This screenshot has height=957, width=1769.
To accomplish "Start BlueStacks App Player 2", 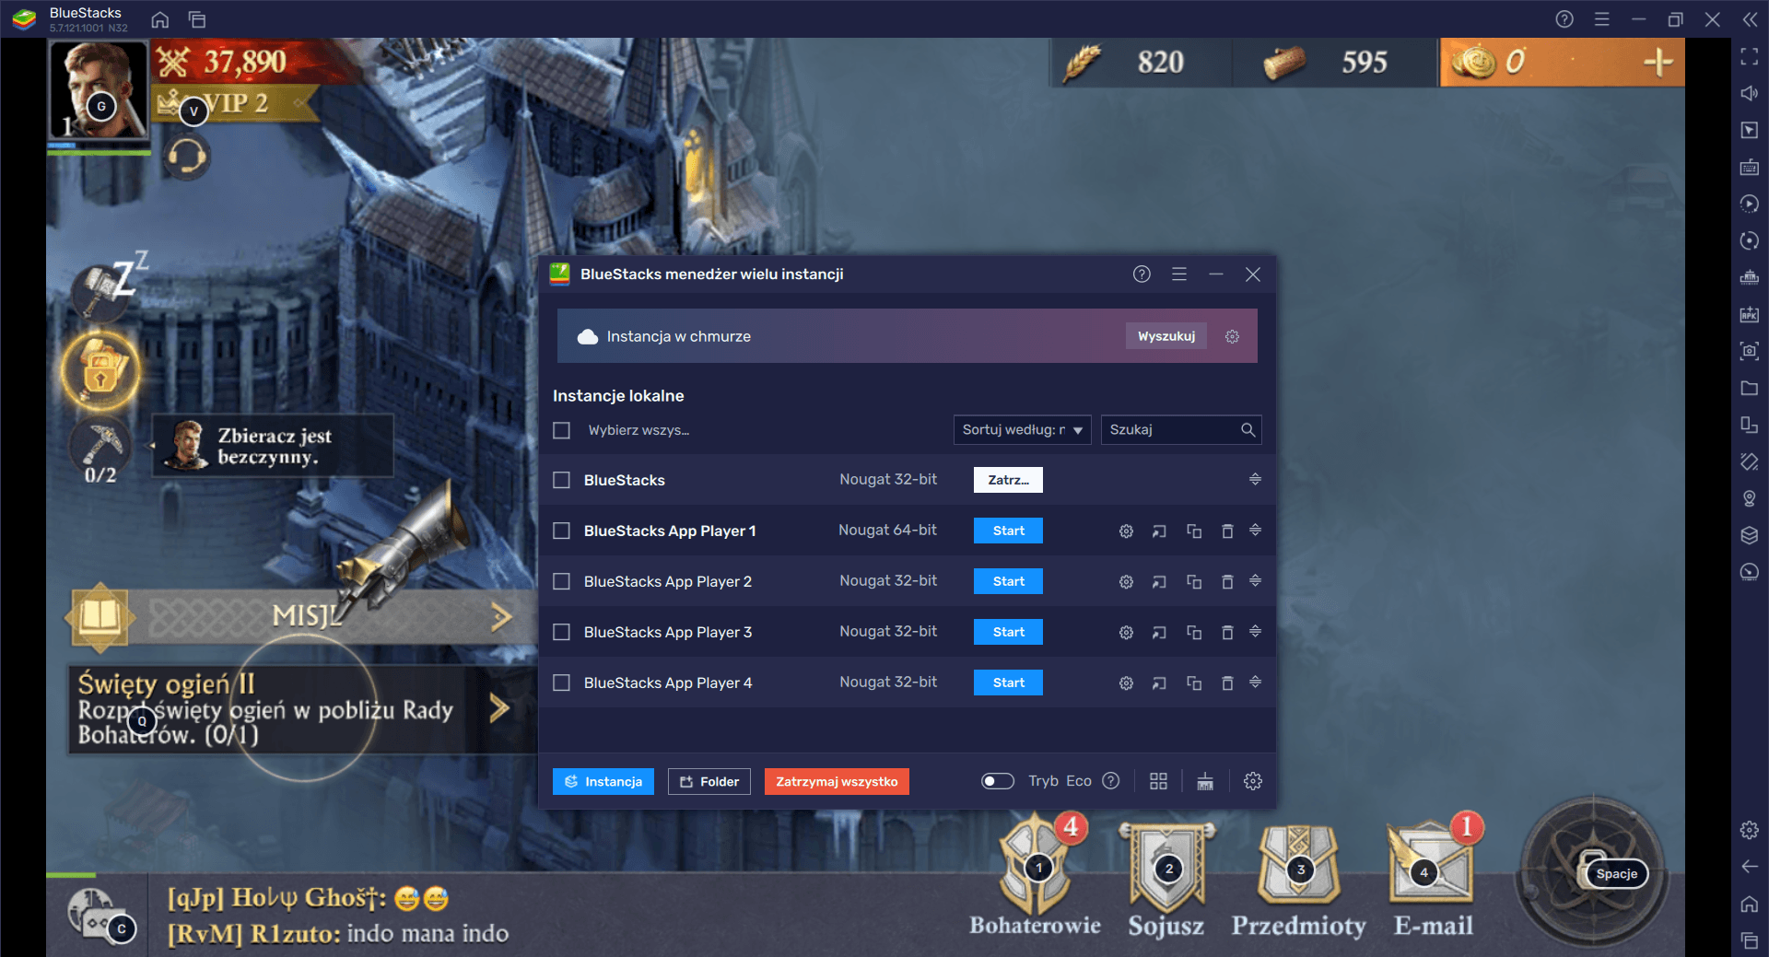I will (1008, 581).
